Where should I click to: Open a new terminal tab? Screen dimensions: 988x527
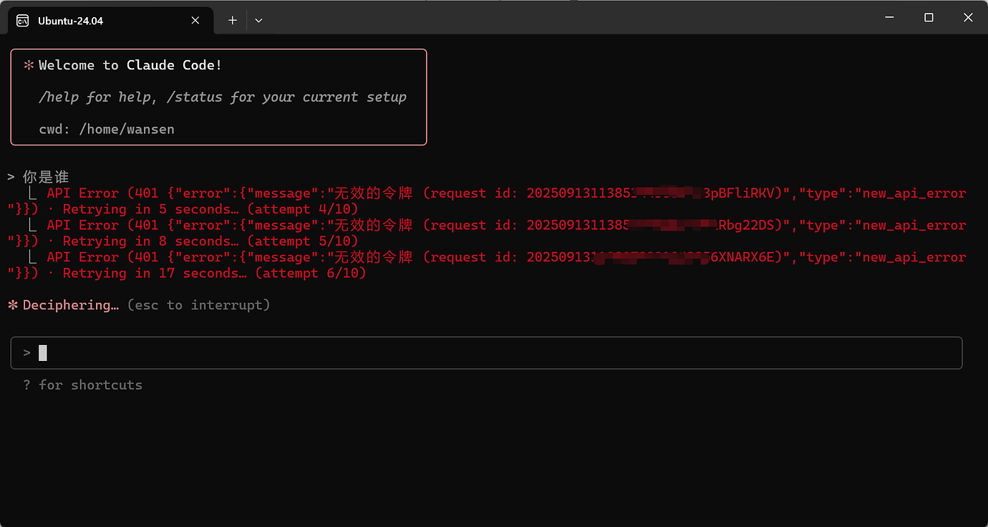[x=232, y=21]
